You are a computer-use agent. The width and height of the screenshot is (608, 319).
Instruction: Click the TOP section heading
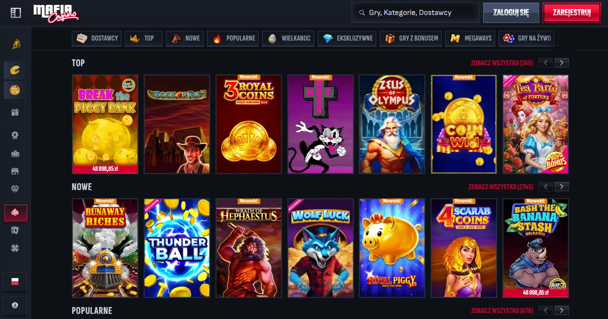coord(78,63)
